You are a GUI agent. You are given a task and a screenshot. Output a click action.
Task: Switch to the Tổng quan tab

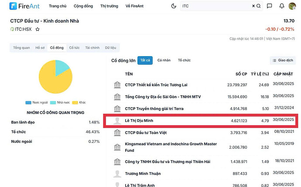coord(21,48)
